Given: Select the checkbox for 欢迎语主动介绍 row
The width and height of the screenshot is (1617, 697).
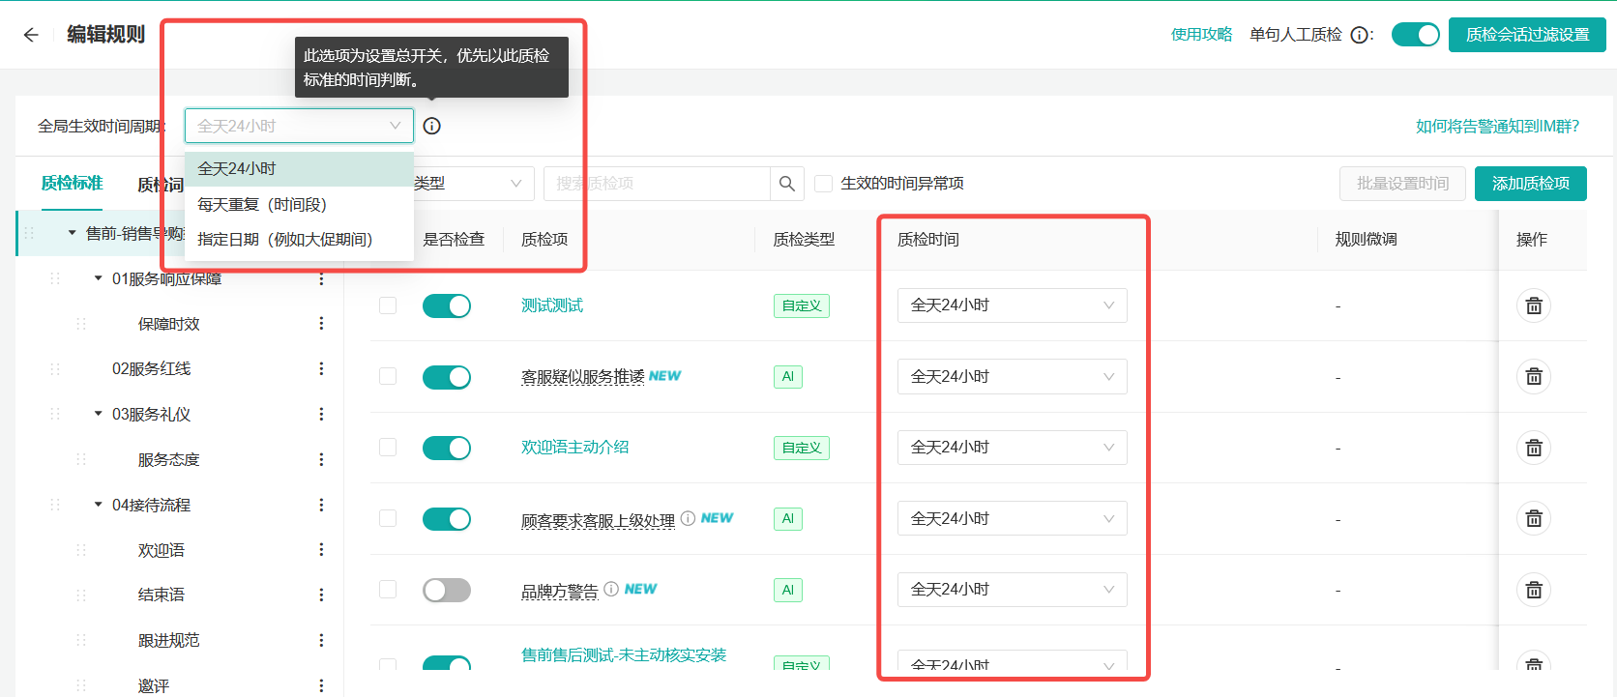Looking at the screenshot, I should (x=388, y=447).
